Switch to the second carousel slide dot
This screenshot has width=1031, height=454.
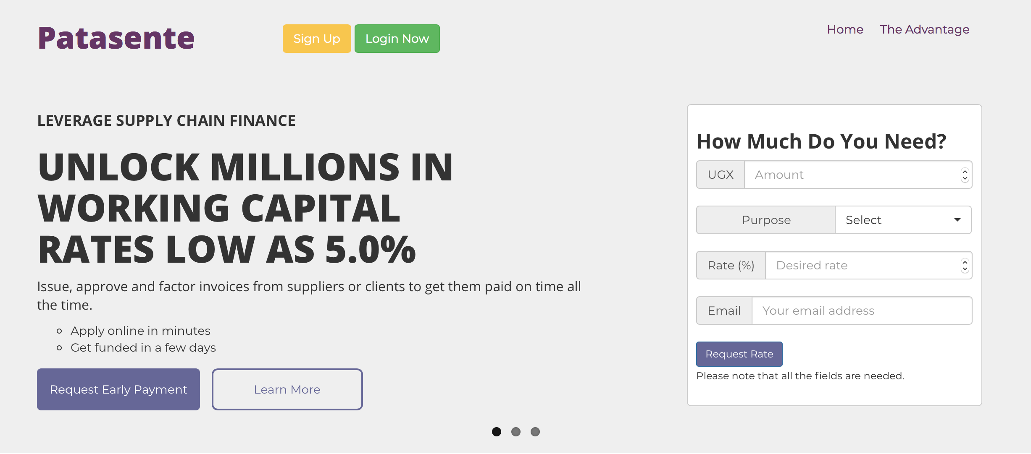point(516,432)
